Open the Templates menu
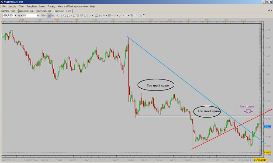The width and height of the screenshot is (273, 163). point(32,6)
